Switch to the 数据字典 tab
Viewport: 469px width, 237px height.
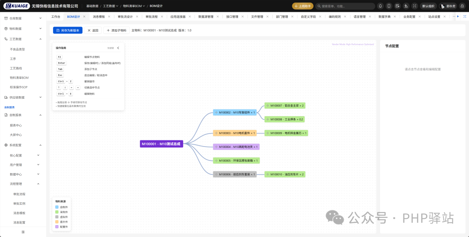(384, 17)
